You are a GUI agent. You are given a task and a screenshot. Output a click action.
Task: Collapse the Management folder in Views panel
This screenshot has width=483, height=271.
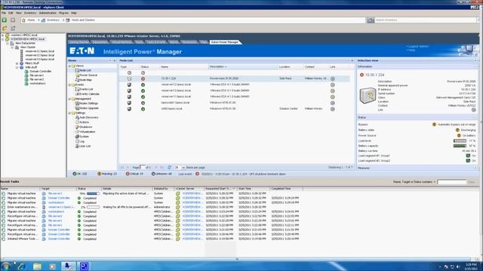click(69, 99)
